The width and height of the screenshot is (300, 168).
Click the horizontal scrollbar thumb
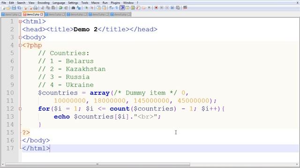click(97, 164)
